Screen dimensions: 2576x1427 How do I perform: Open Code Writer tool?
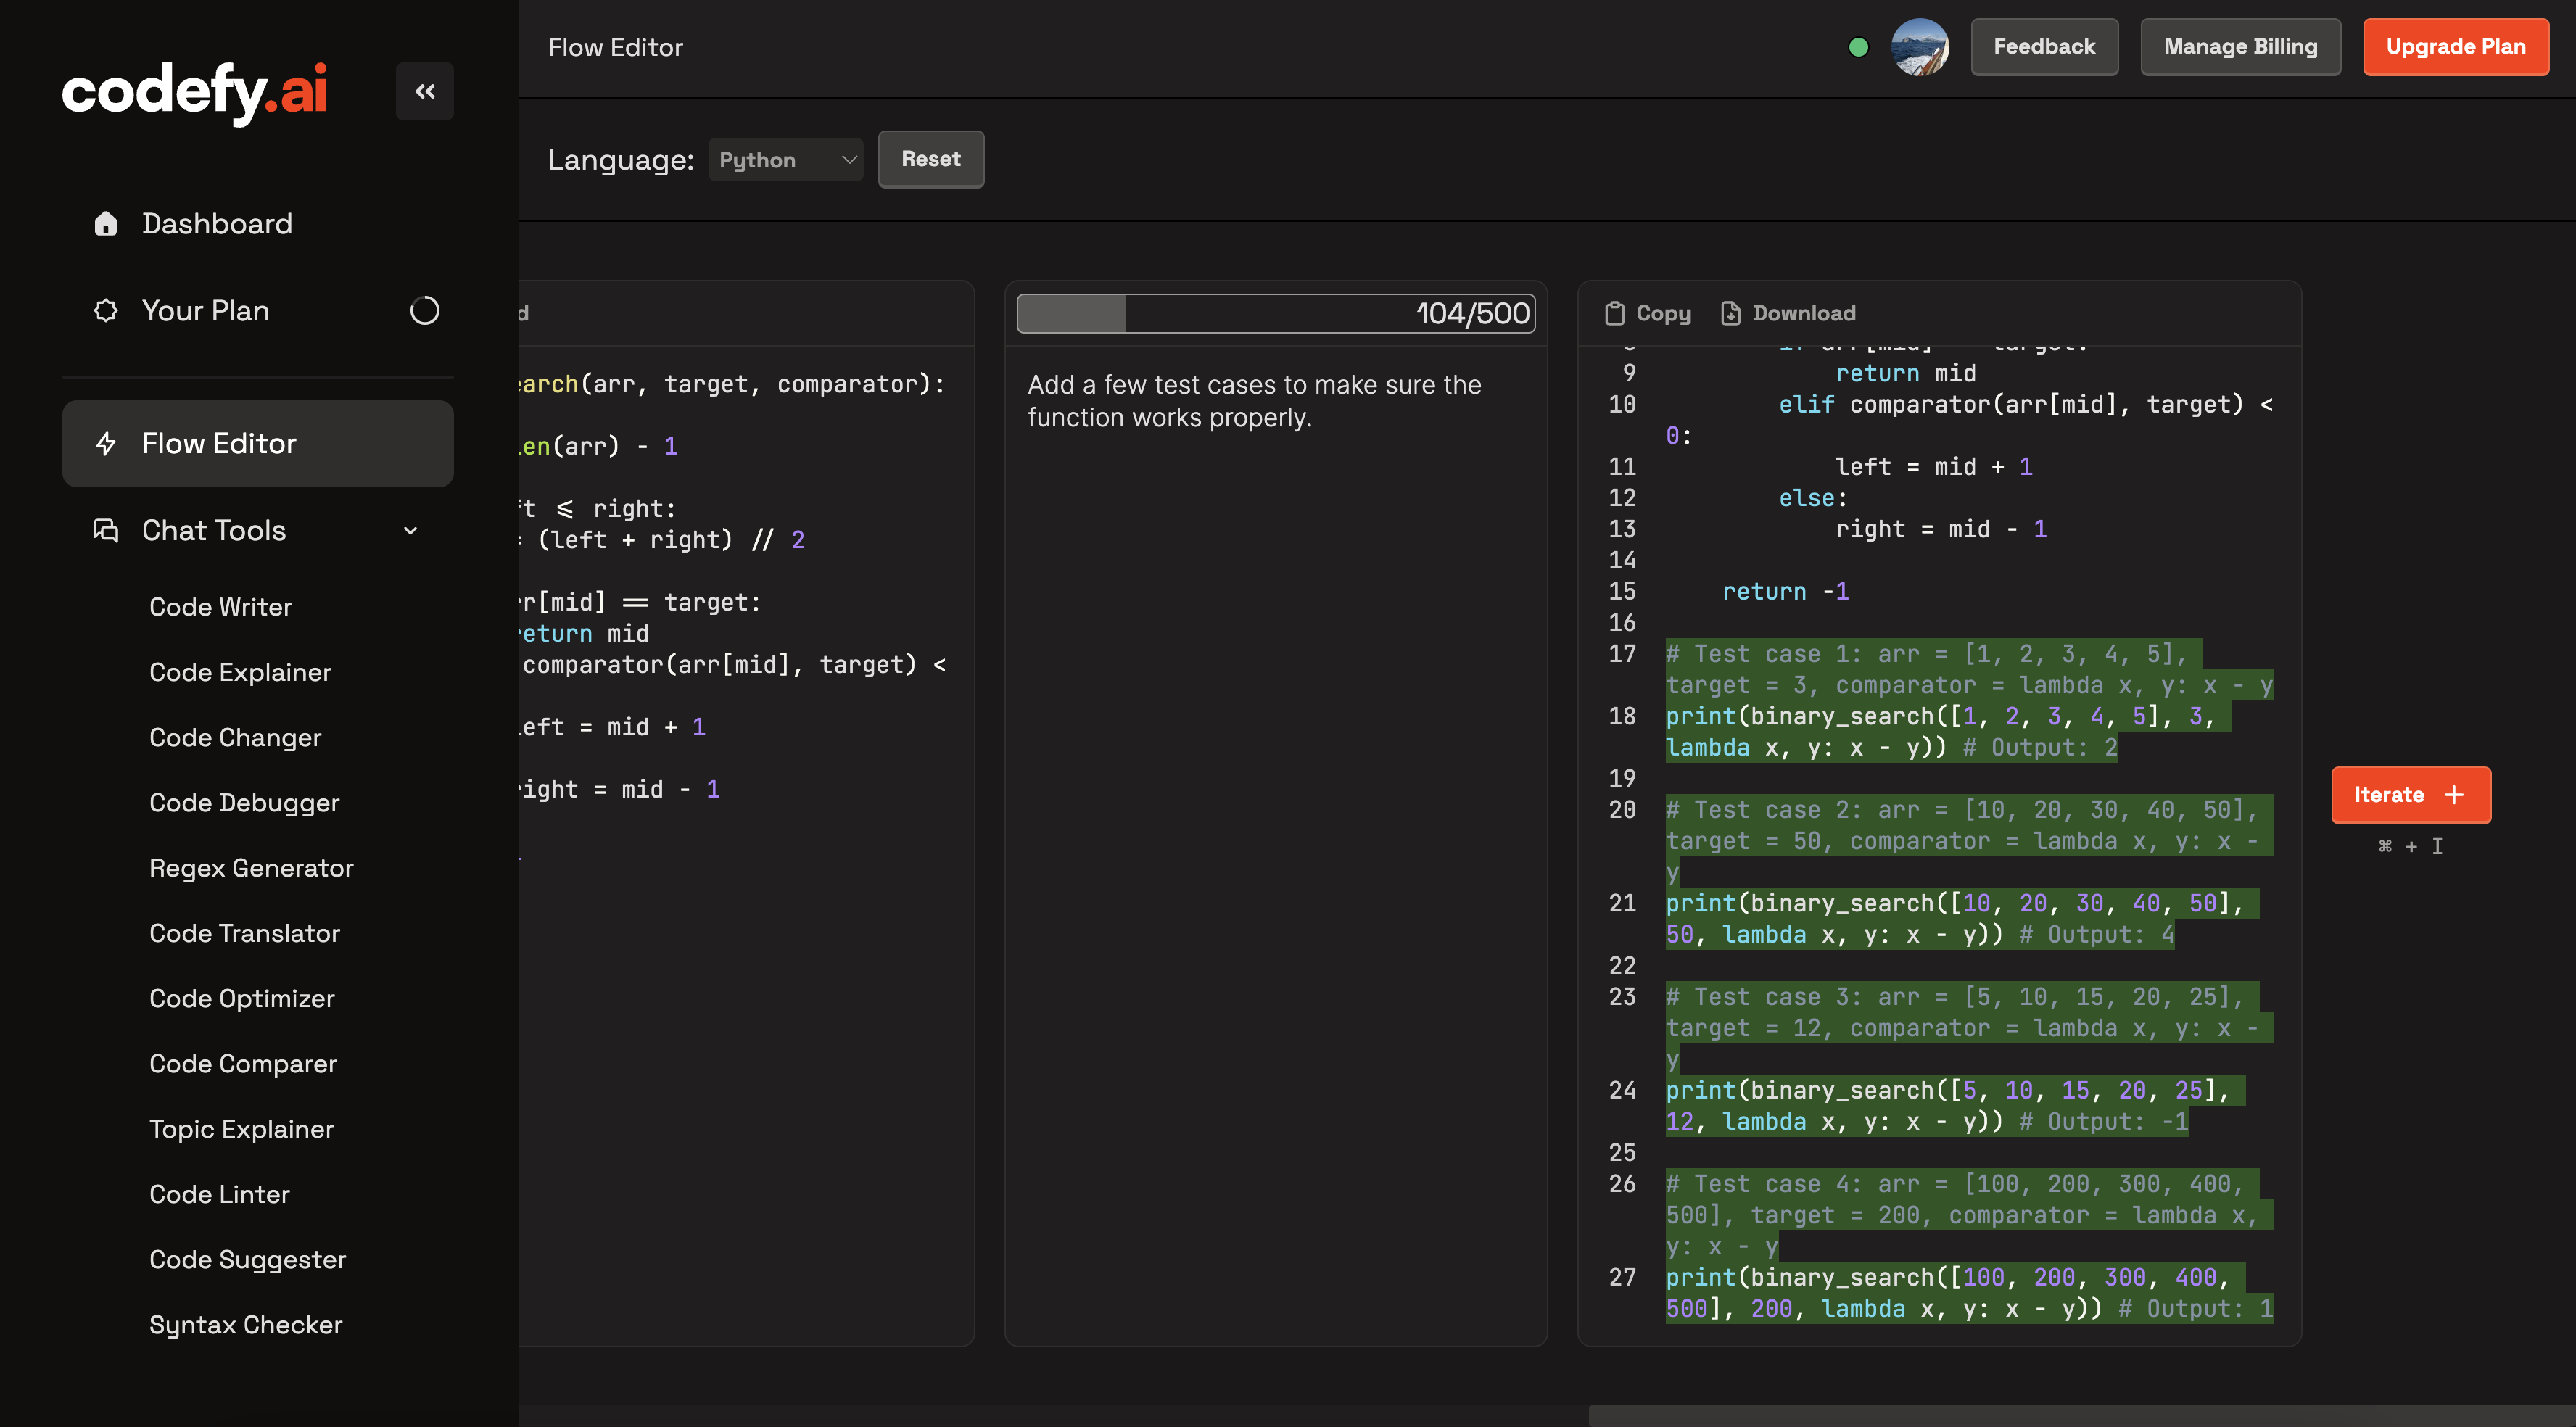pos(220,607)
